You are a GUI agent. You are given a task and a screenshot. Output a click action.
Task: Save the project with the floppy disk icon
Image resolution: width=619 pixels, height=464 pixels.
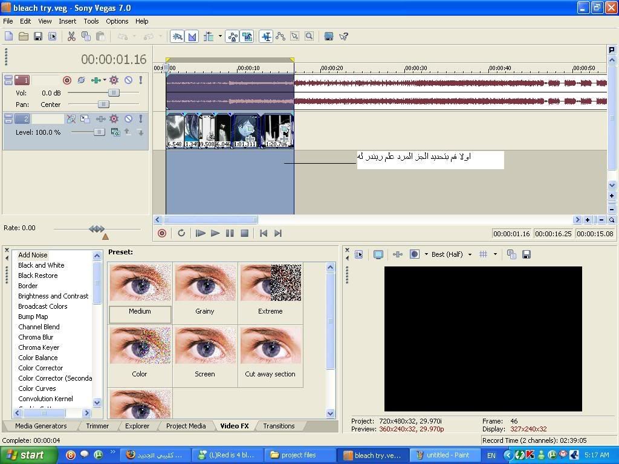tap(38, 37)
